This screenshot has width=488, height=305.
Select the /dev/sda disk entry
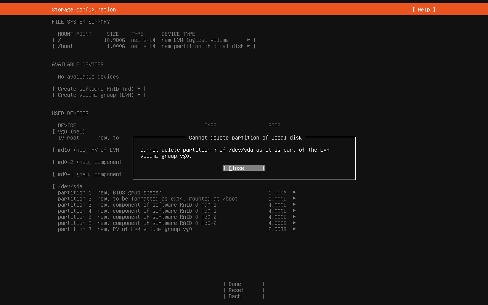(x=70, y=186)
